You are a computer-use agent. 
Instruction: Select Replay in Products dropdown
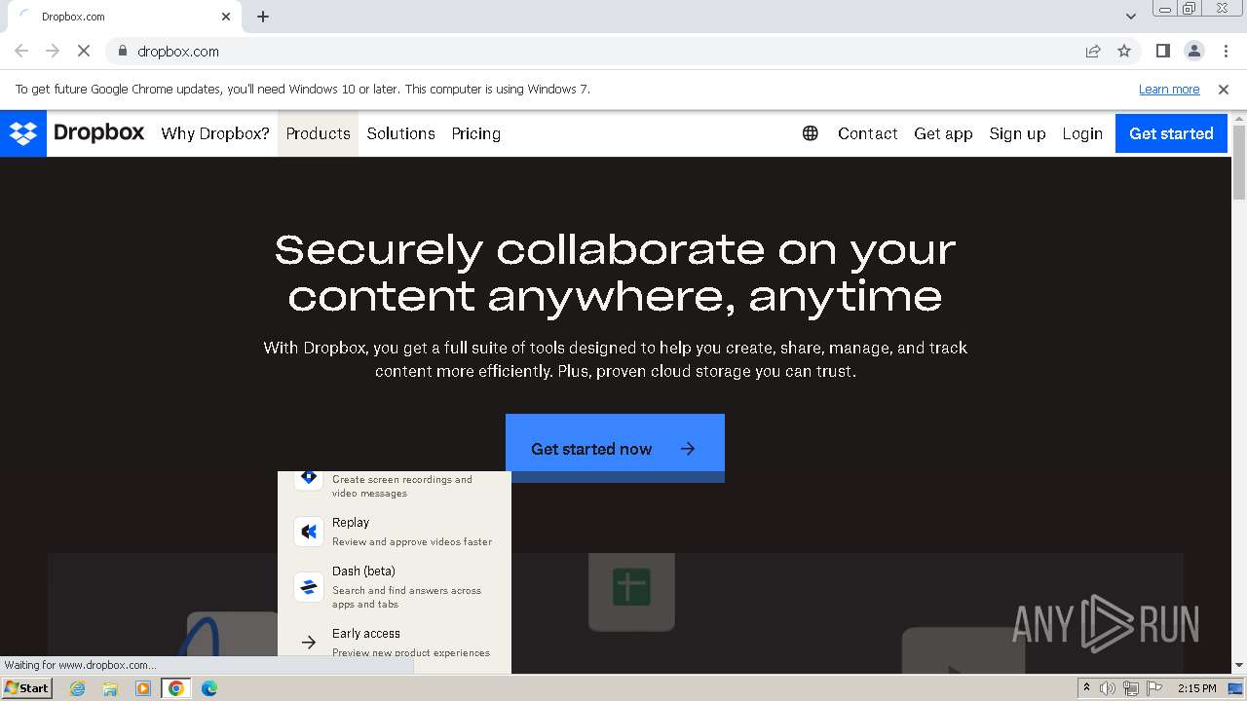pos(394,532)
